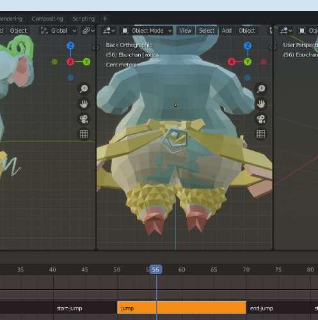318x320 pixels.
Task: Switch to the Rendering workspace tab
Action: [11, 19]
